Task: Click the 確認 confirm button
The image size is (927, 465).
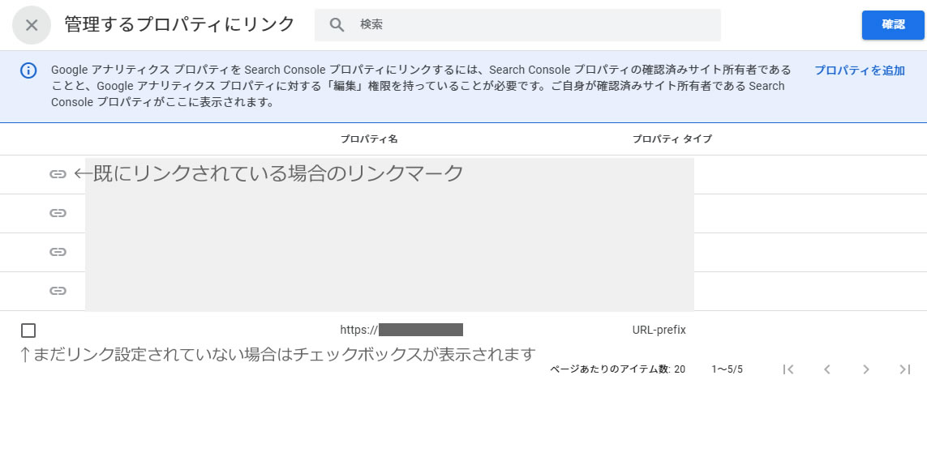Action: coord(893,25)
